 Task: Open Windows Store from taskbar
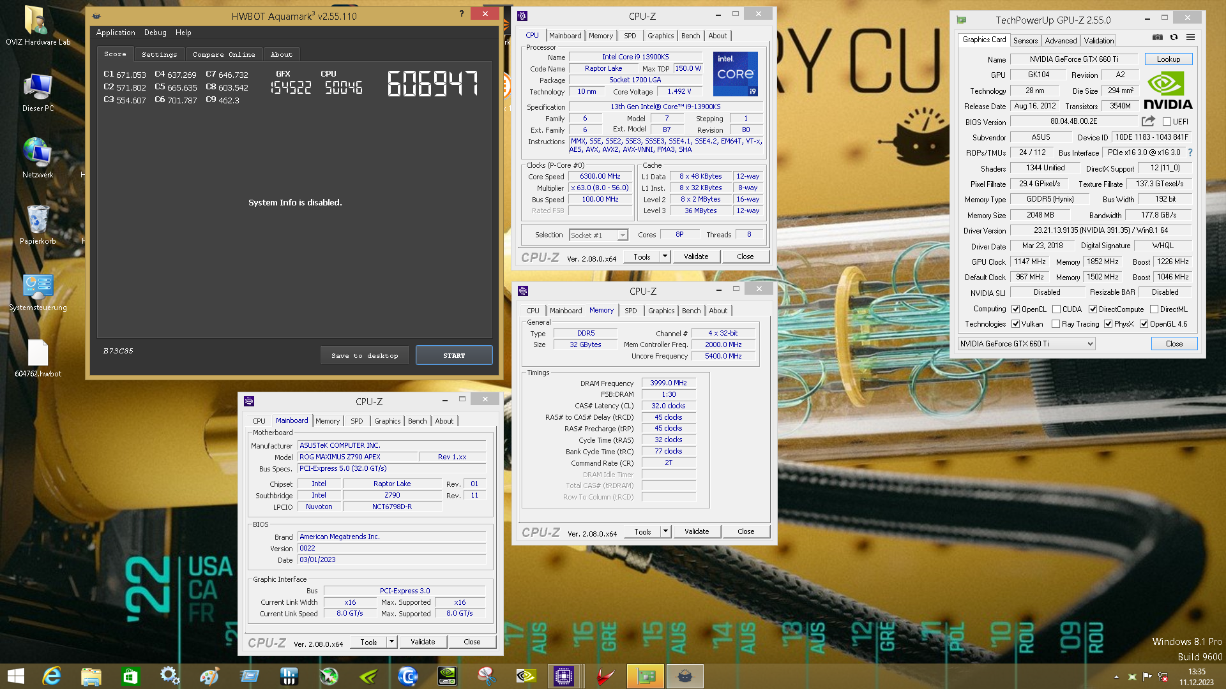[130, 676]
